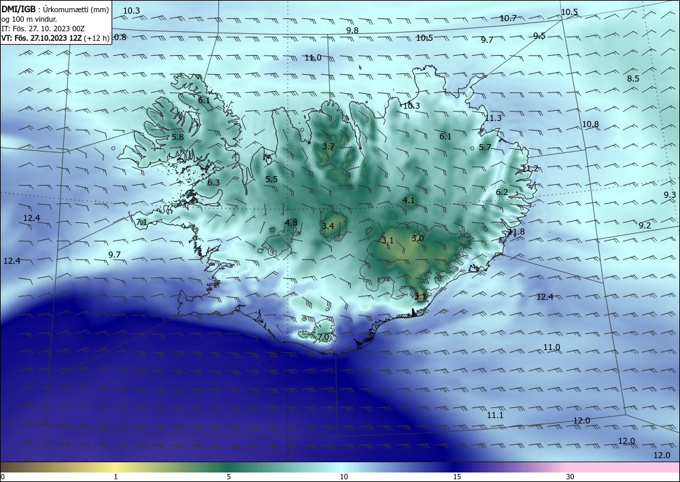
Task: Click the 9.8 value label
Action: [352, 31]
